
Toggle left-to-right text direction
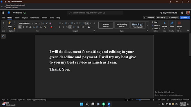pos(87,23)
